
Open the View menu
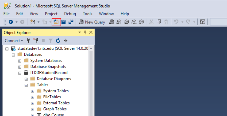pyautogui.click(x=34, y=14)
